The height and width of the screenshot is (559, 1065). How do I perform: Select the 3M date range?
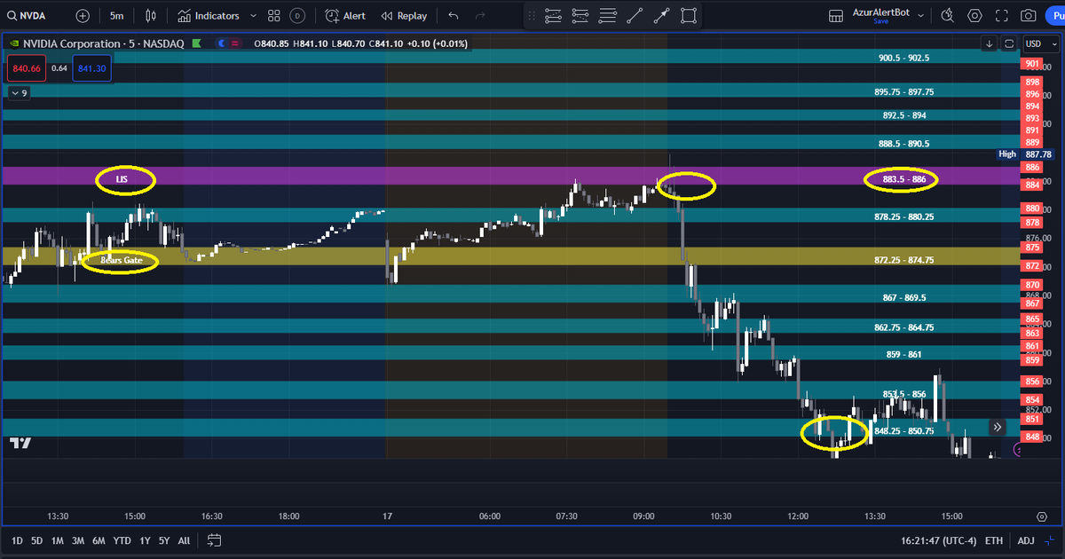click(x=79, y=540)
